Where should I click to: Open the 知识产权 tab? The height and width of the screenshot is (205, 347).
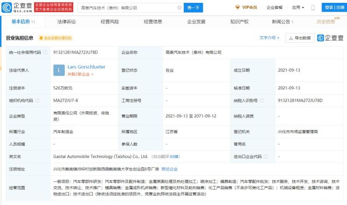[239, 22]
